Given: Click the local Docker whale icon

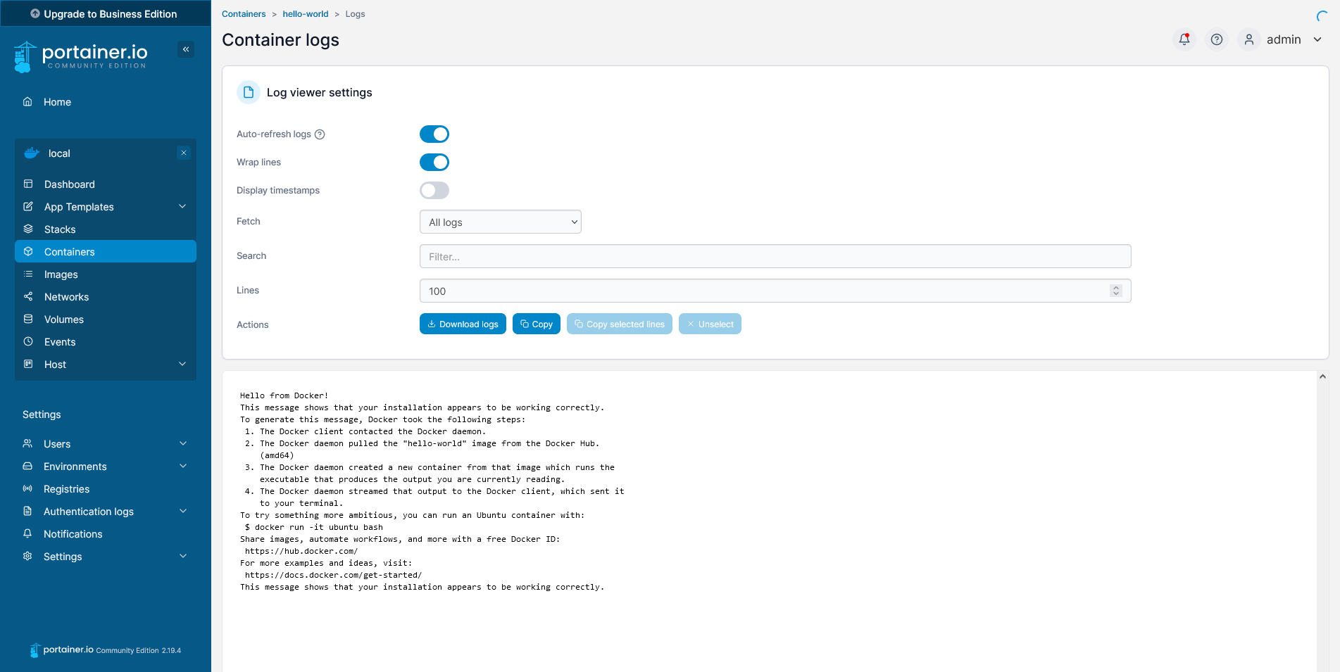Looking at the screenshot, I should [32, 153].
